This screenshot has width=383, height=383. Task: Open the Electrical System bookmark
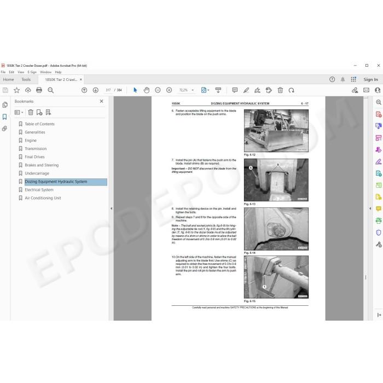39,190
